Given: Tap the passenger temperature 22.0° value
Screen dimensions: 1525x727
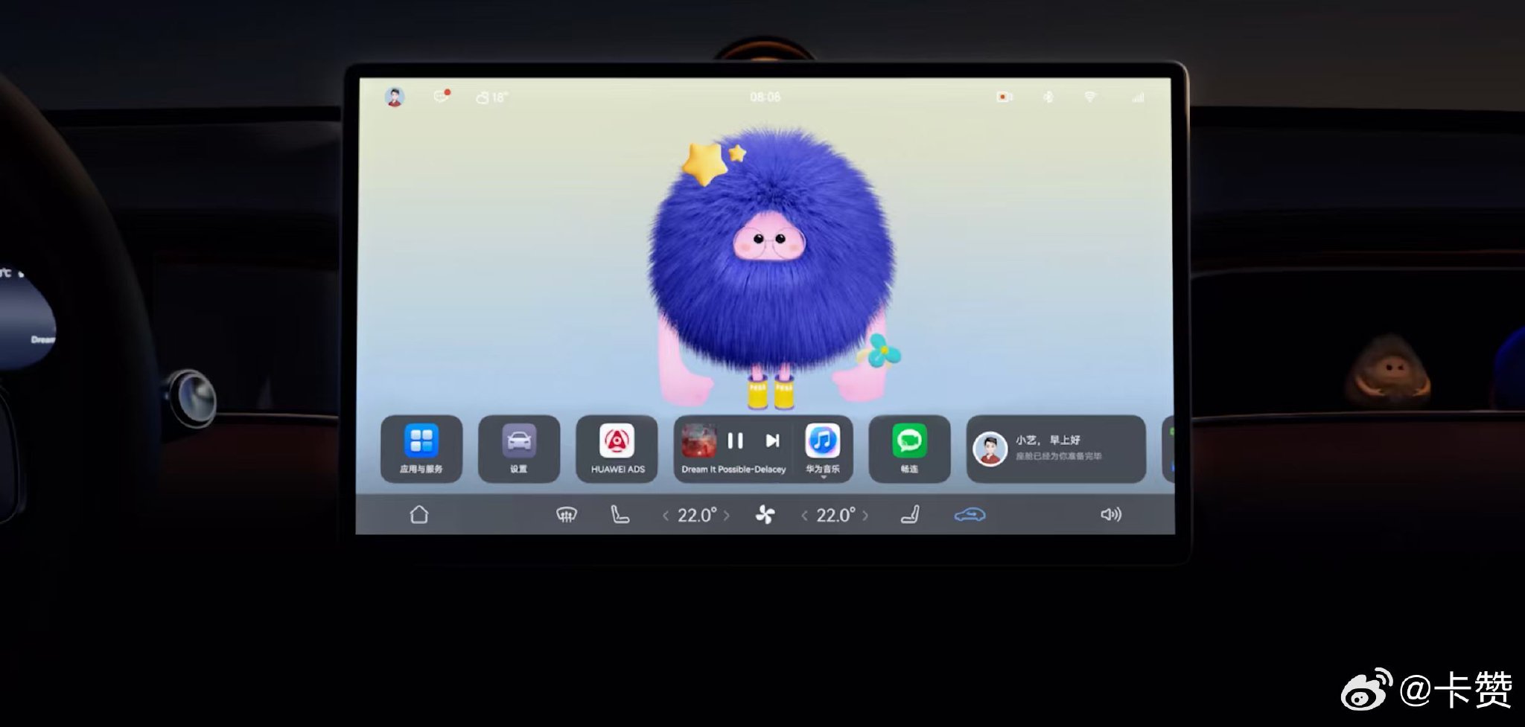Looking at the screenshot, I should [x=836, y=515].
